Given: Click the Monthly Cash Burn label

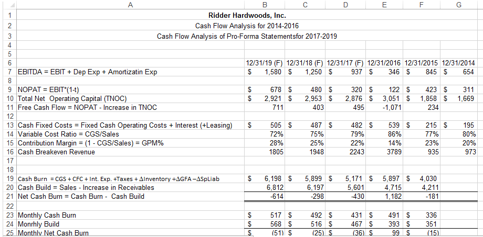Looking at the screenshot, I should (x=130, y=215).
